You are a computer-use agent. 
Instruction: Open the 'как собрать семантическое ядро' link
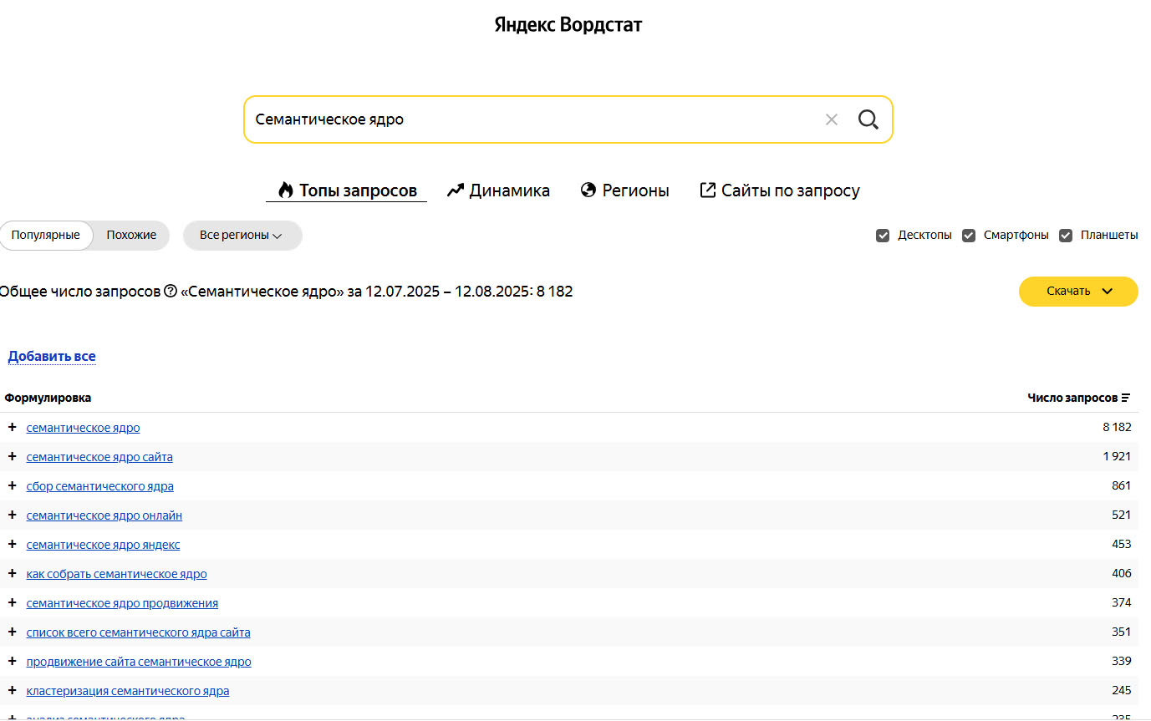(x=116, y=574)
